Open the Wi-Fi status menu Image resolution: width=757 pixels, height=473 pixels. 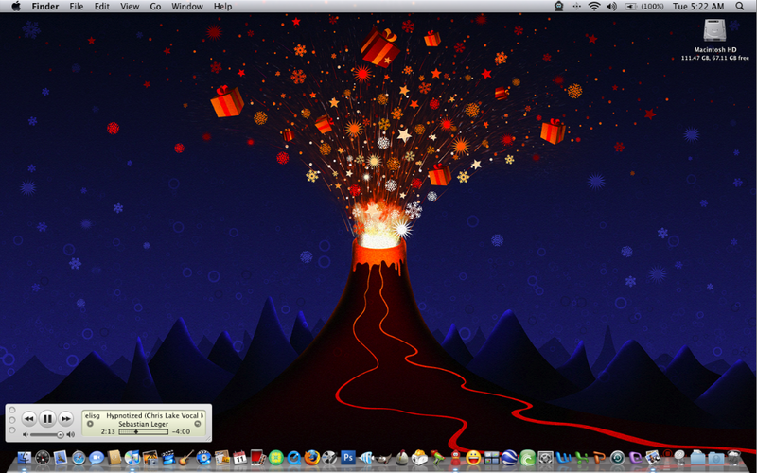(x=594, y=7)
